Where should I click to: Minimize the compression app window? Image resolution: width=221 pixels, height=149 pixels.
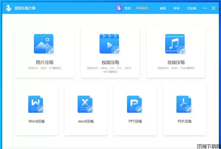point(204,8)
